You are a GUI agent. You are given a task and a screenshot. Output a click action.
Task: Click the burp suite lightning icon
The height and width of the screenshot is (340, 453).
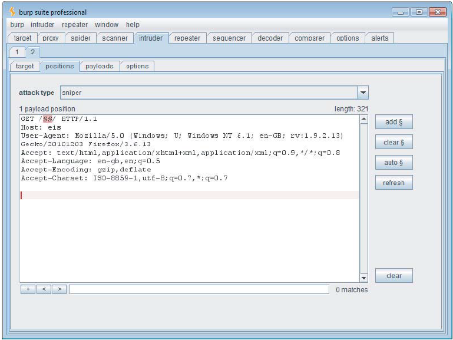(x=12, y=12)
